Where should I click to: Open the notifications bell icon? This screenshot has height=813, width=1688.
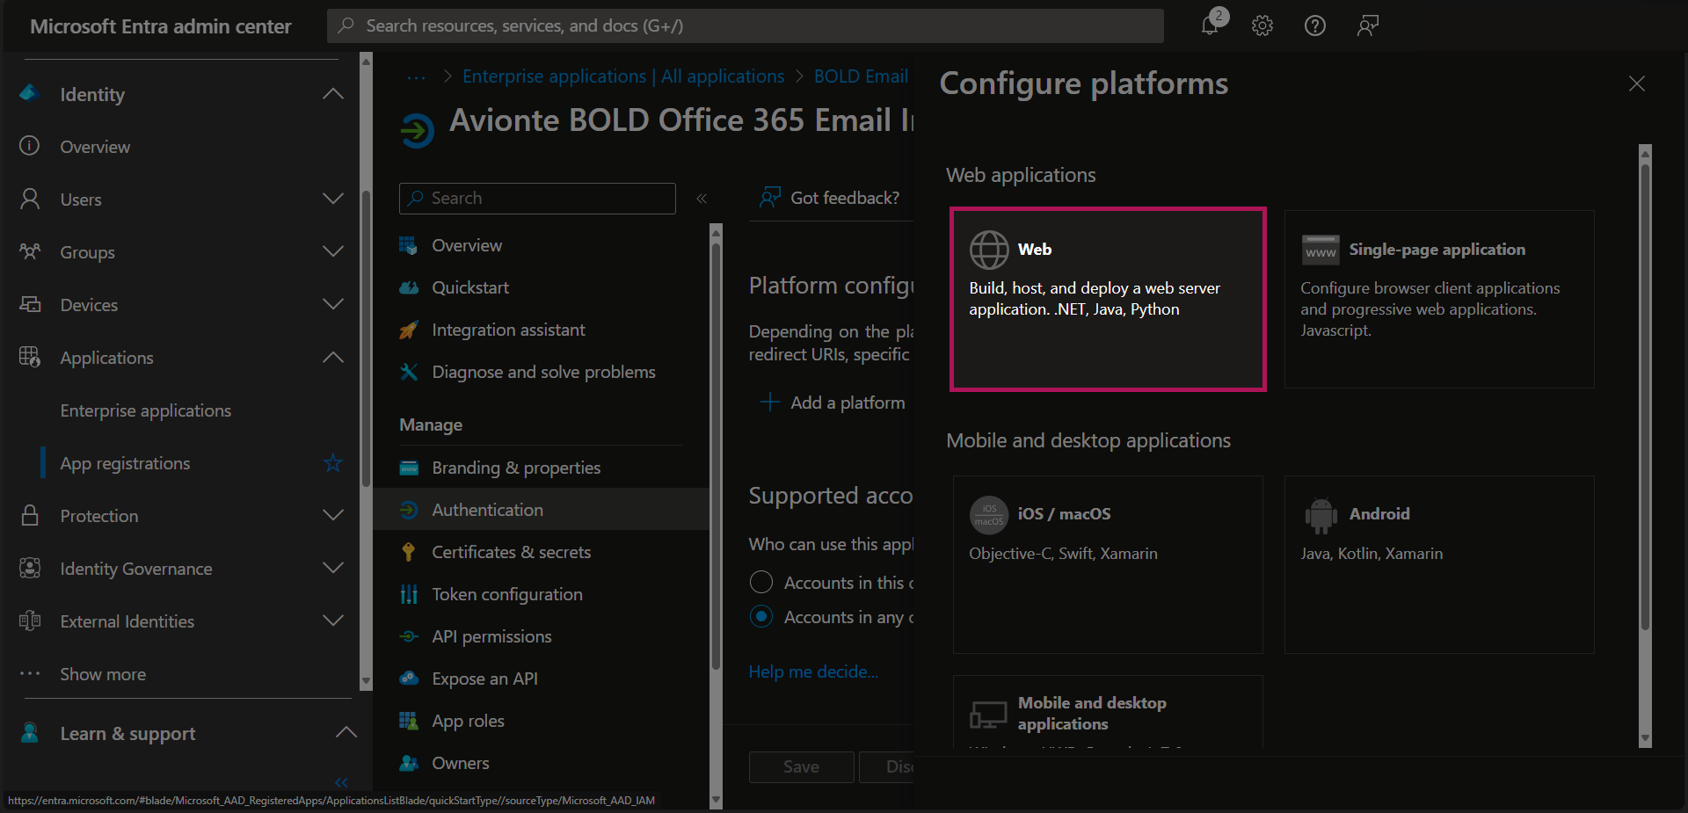(1211, 25)
